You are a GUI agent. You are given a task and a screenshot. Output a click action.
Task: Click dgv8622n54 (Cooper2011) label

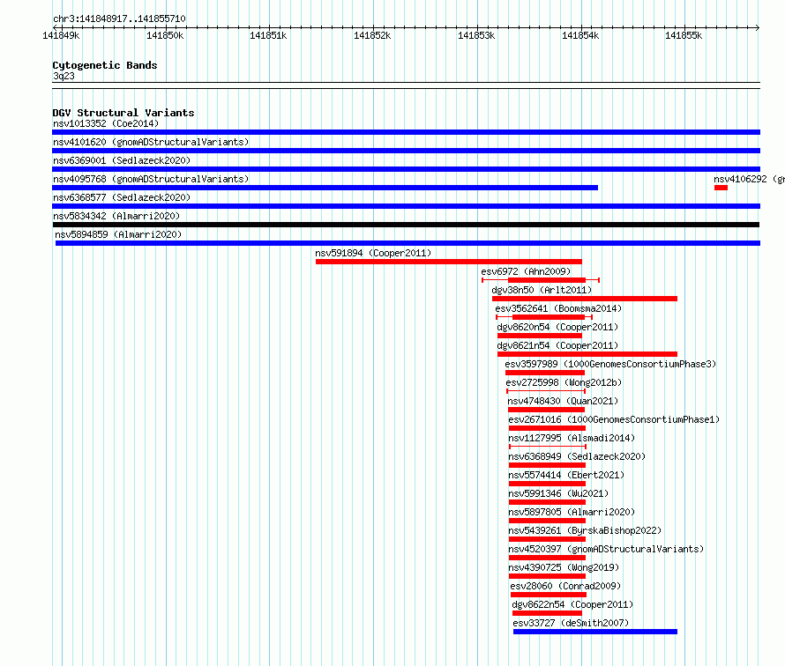pyautogui.click(x=572, y=604)
